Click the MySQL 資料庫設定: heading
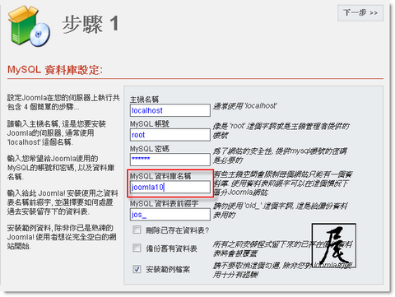Image resolution: width=395 pixels, height=297 pixels. coord(55,70)
